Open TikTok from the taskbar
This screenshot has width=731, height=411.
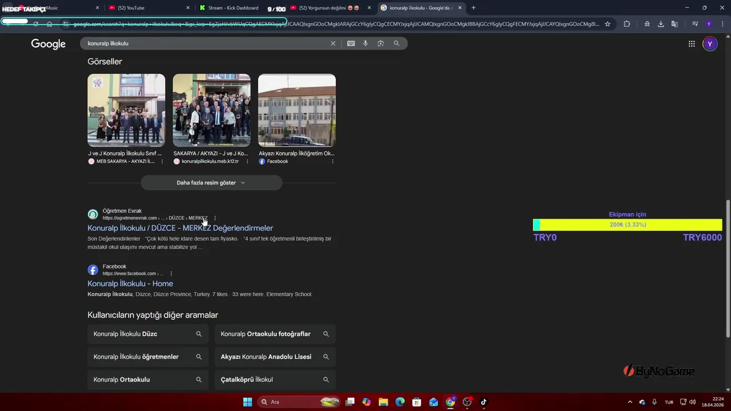click(x=484, y=402)
